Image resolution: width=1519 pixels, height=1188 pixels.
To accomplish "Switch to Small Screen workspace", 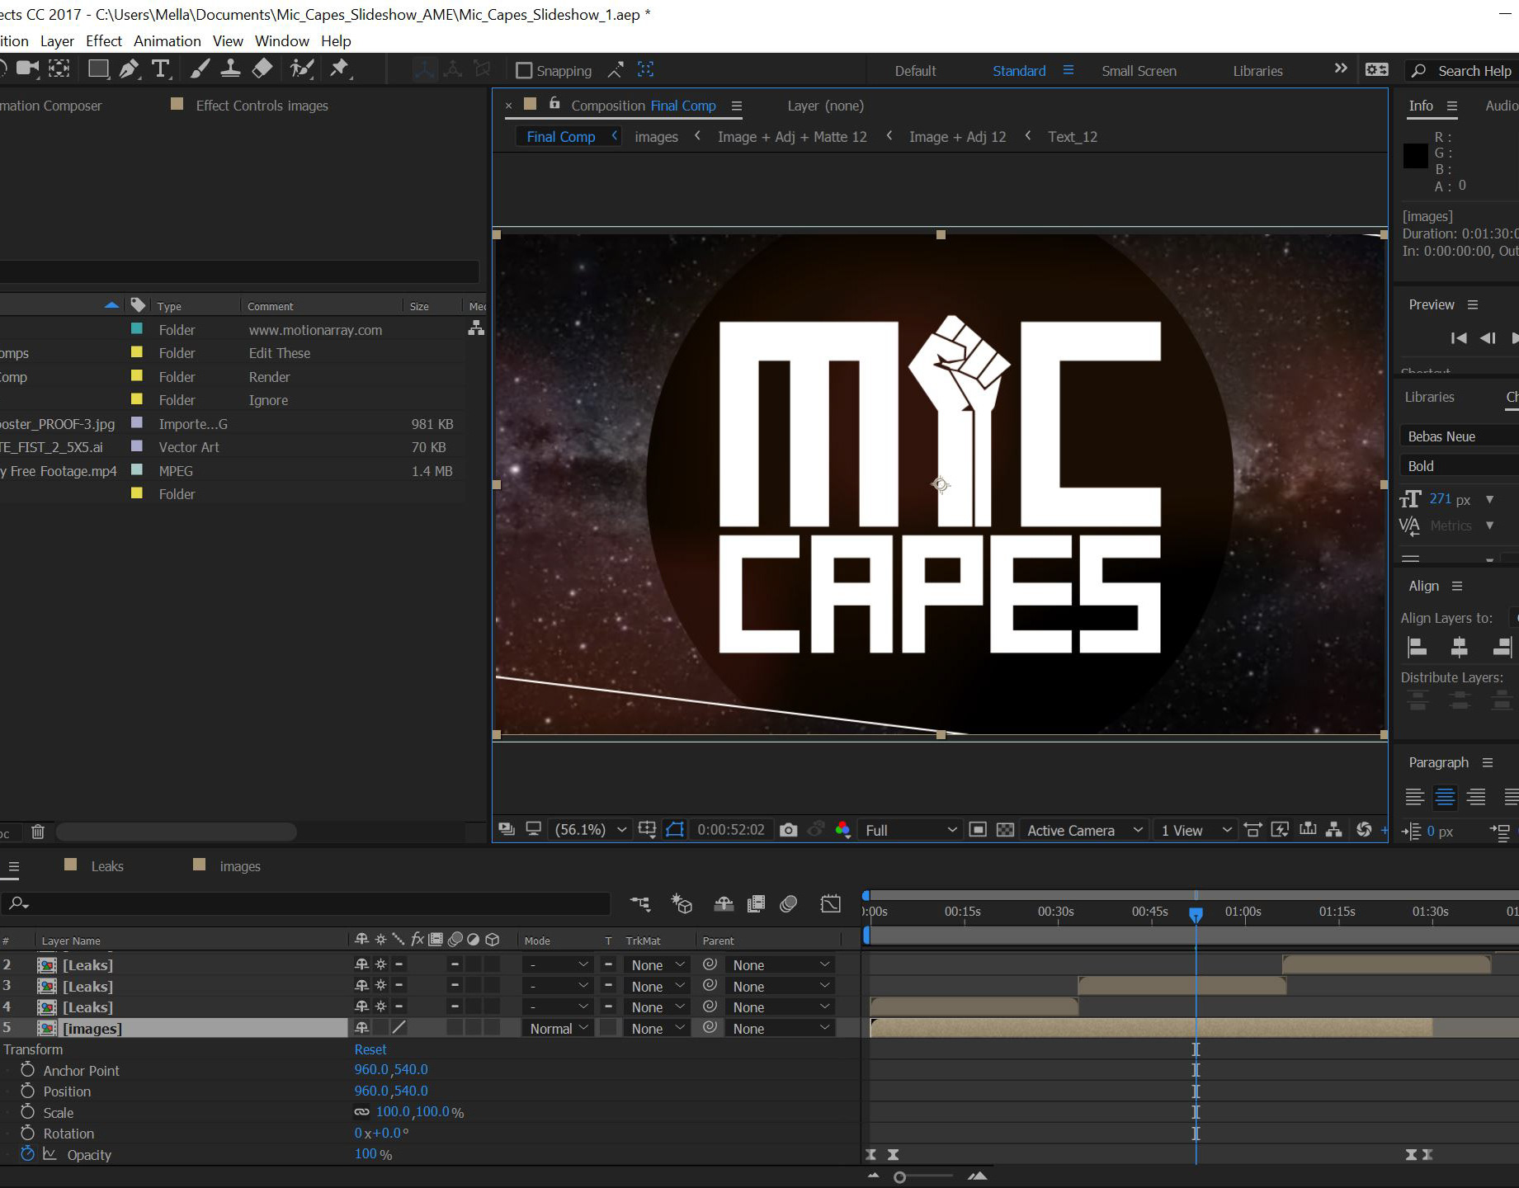I will 1139,71.
